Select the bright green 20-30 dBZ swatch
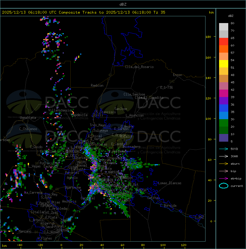246x249 pixels. pyautogui.click(x=224, y=123)
